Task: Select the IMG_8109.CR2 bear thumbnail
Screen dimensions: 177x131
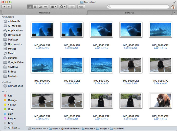Action: click(161, 101)
